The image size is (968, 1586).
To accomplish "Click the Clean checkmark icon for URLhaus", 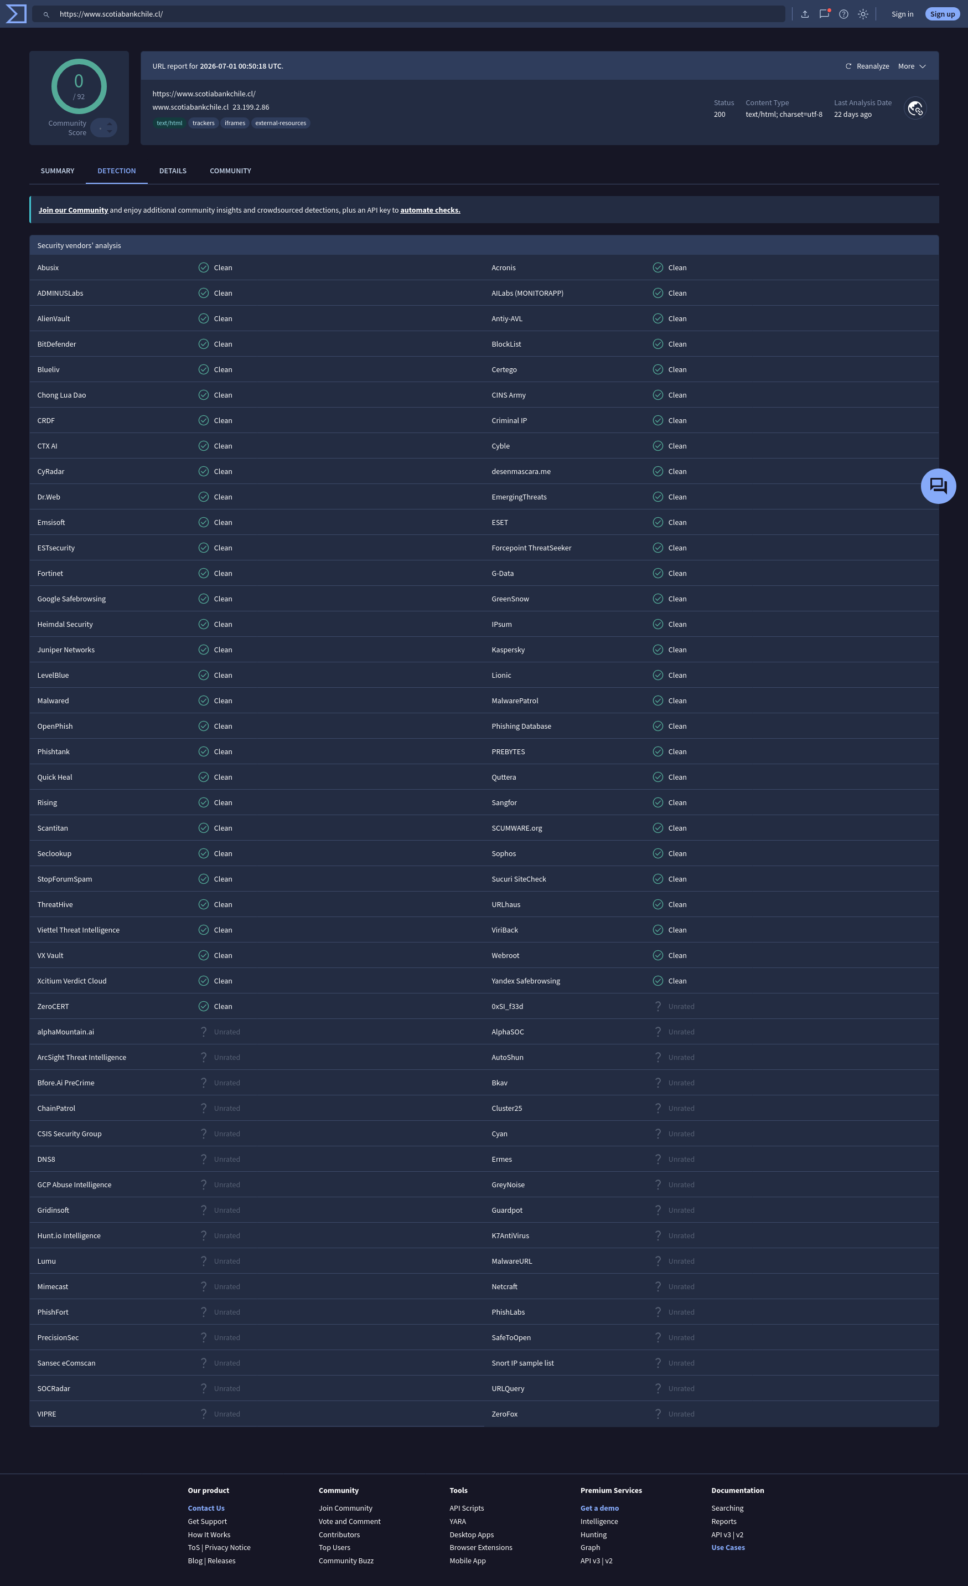I will pos(658,904).
